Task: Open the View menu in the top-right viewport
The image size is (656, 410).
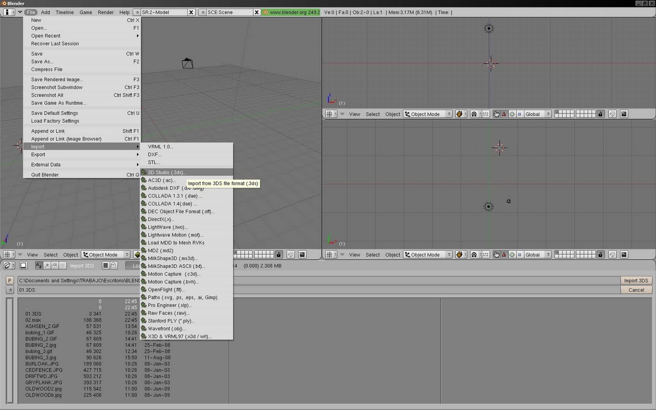Action: click(x=355, y=114)
